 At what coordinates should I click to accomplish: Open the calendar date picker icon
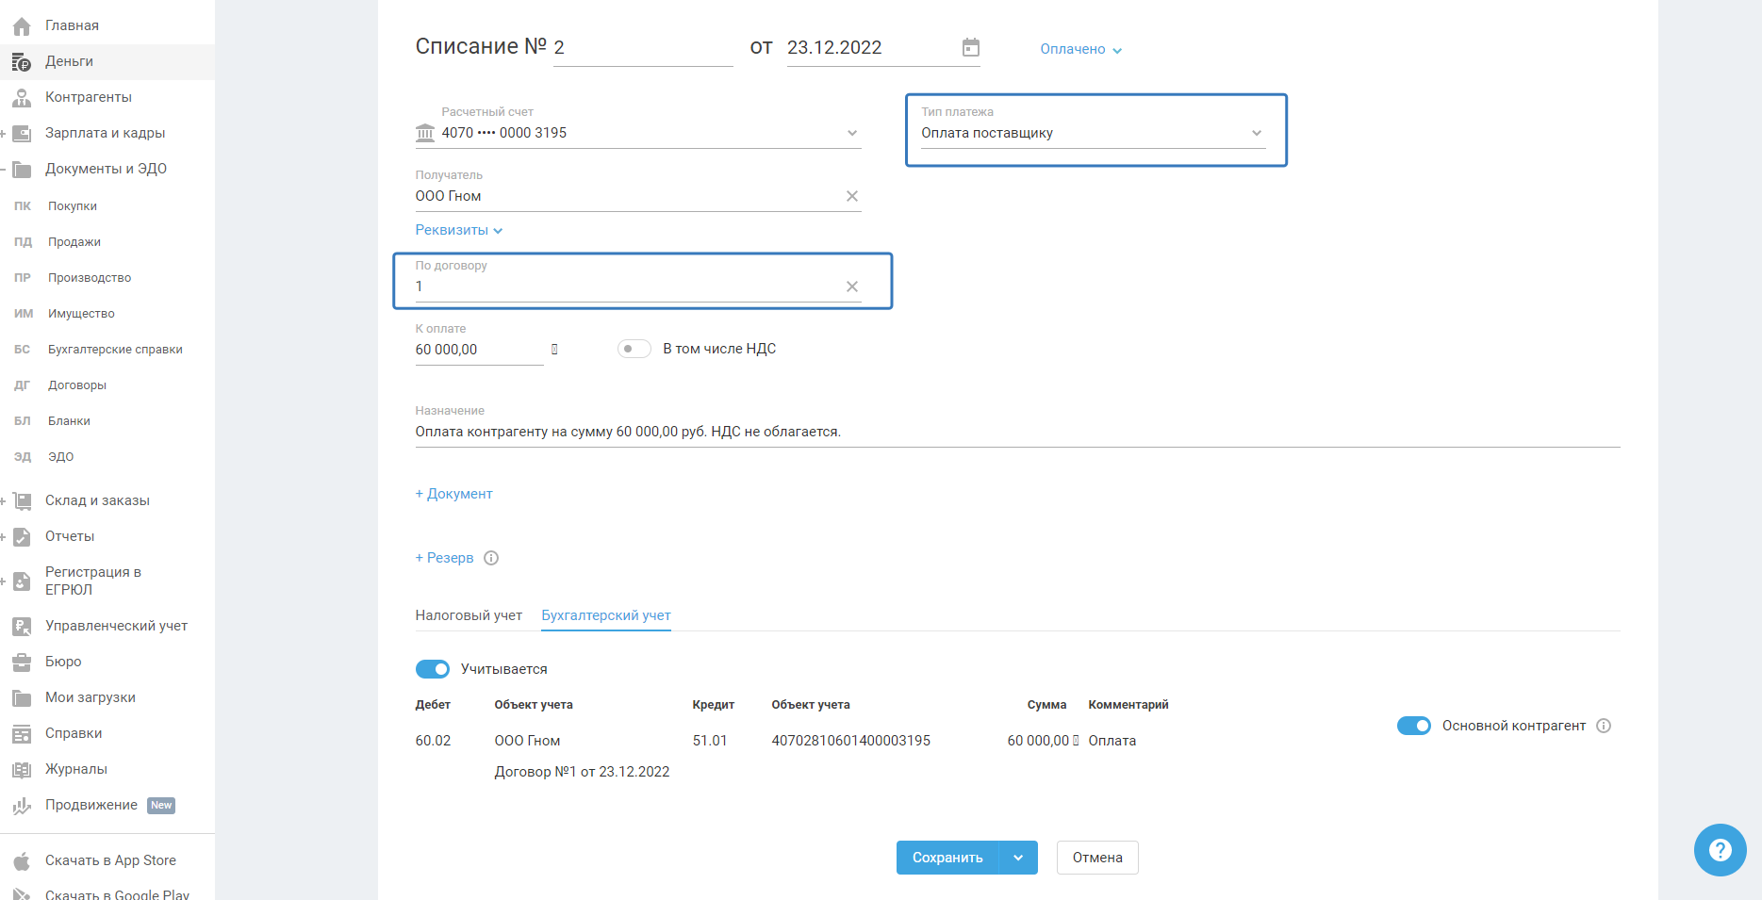point(970,48)
